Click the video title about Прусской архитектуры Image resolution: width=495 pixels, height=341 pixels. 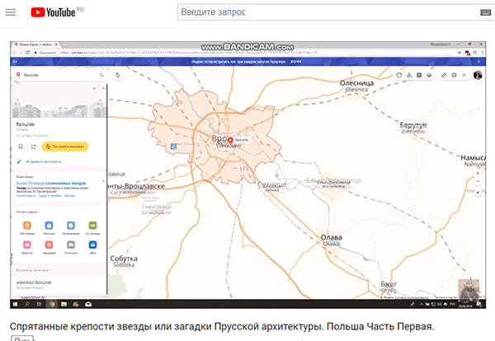coord(222,326)
